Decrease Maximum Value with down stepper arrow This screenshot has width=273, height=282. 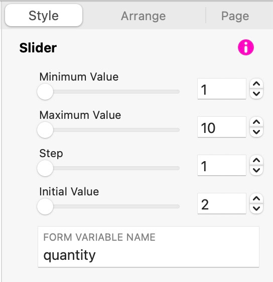[x=256, y=132]
